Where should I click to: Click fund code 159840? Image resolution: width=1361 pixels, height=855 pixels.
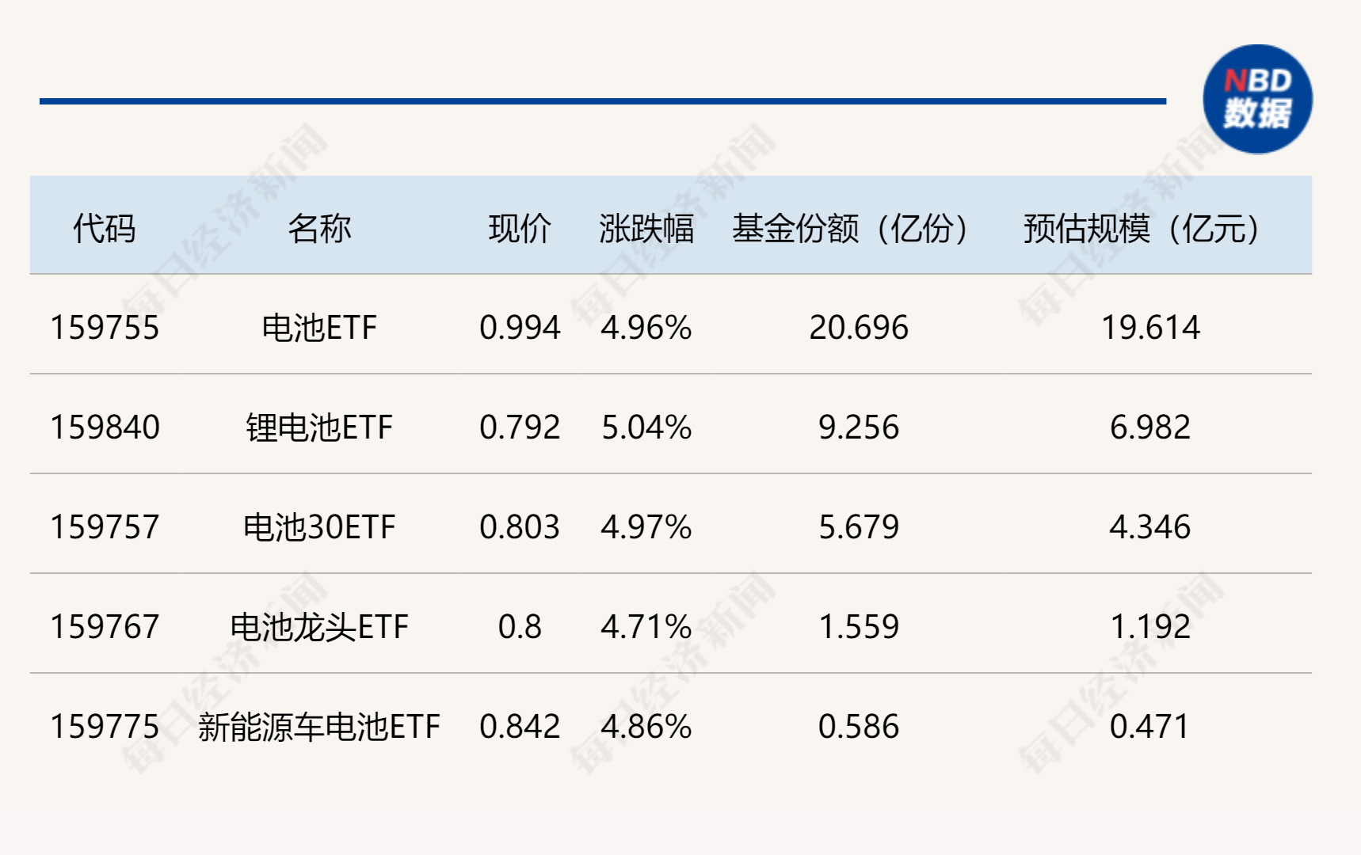pyautogui.click(x=105, y=427)
